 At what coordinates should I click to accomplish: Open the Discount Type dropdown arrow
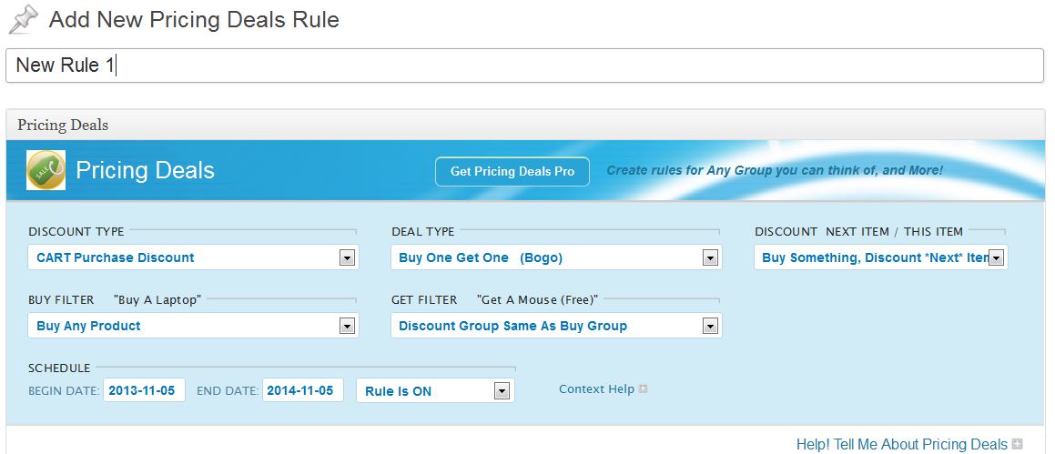[x=347, y=257]
